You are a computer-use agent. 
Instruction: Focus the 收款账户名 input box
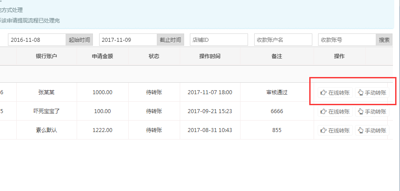pyautogui.click(x=283, y=40)
